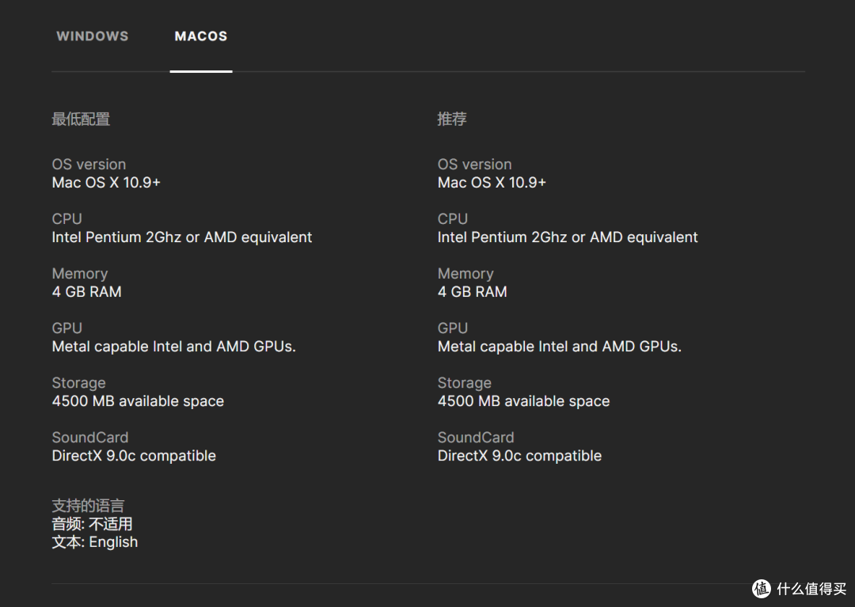Click recommended GPU Metal capable text
The image size is (855, 607).
[560, 347]
